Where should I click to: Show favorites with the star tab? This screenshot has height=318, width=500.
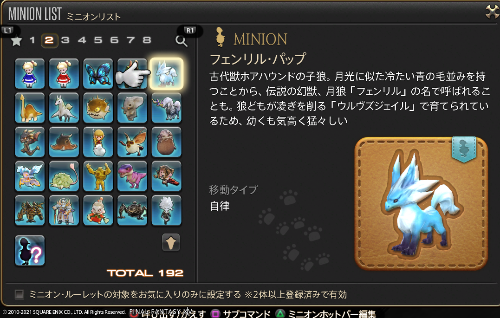(16, 41)
